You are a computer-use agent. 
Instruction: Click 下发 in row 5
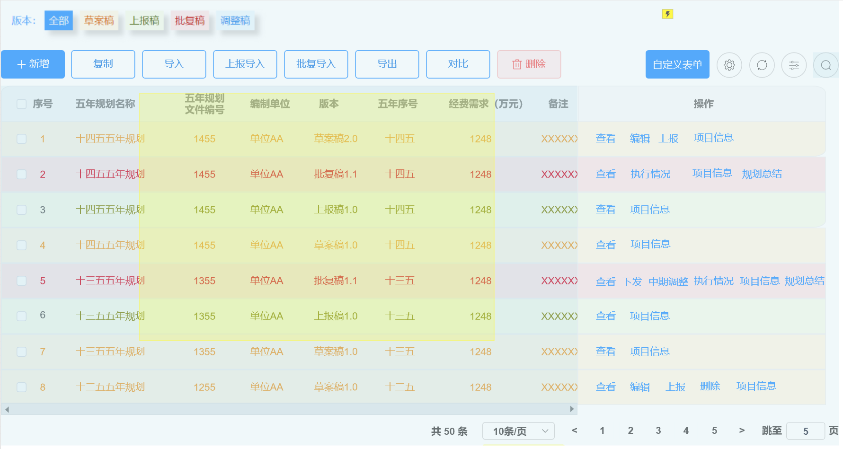click(x=632, y=282)
